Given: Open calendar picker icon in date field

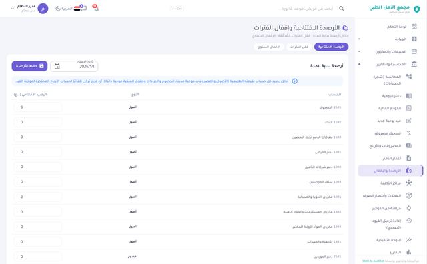Looking at the screenshot, I should coord(57,67).
